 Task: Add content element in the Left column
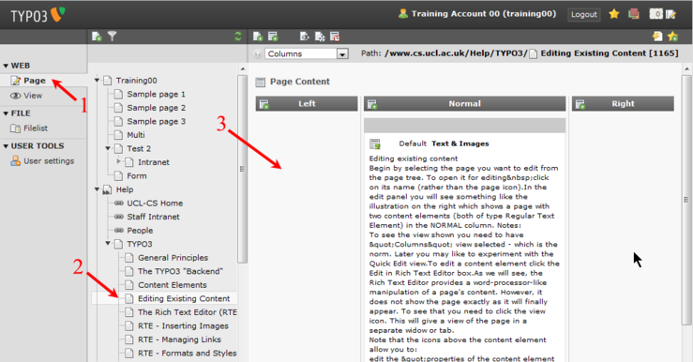pyautogui.click(x=264, y=104)
